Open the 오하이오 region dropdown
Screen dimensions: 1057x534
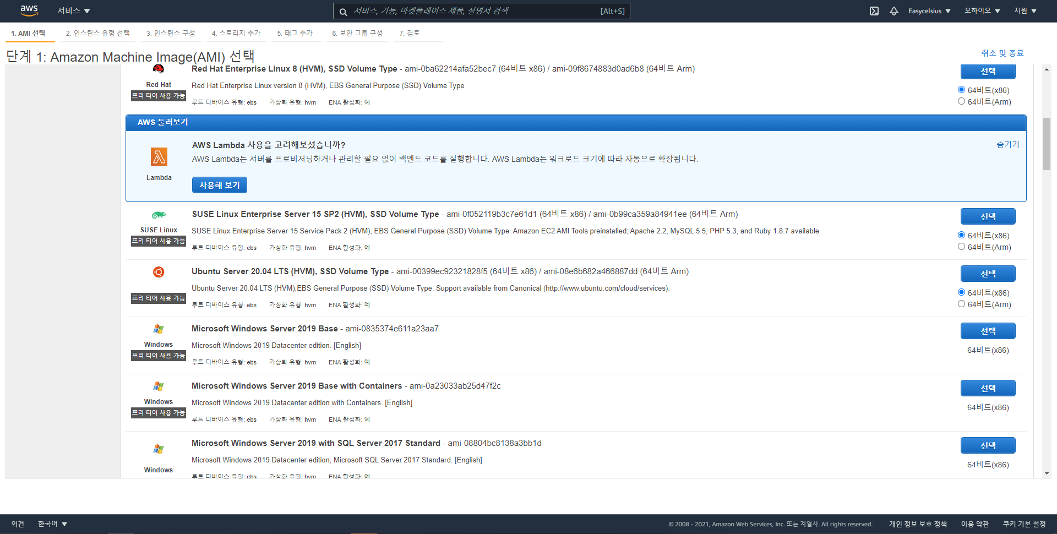(x=982, y=11)
